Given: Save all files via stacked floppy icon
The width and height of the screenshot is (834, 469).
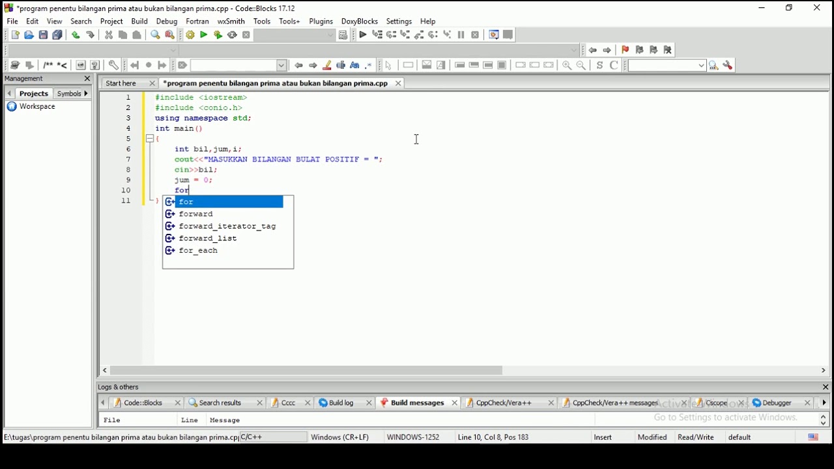Looking at the screenshot, I should pos(57,35).
